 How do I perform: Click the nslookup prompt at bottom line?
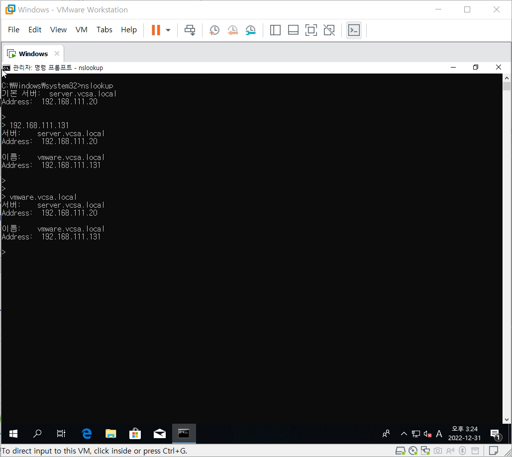[3, 252]
